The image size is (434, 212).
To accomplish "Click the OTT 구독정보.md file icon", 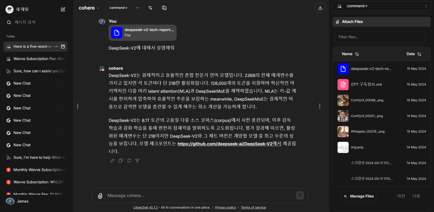I will click(343, 85).
